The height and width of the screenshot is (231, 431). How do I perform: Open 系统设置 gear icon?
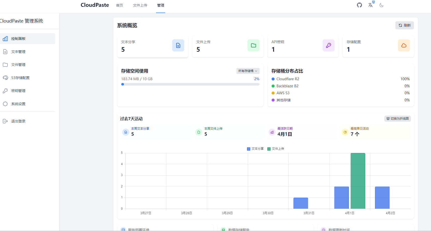click(6, 104)
